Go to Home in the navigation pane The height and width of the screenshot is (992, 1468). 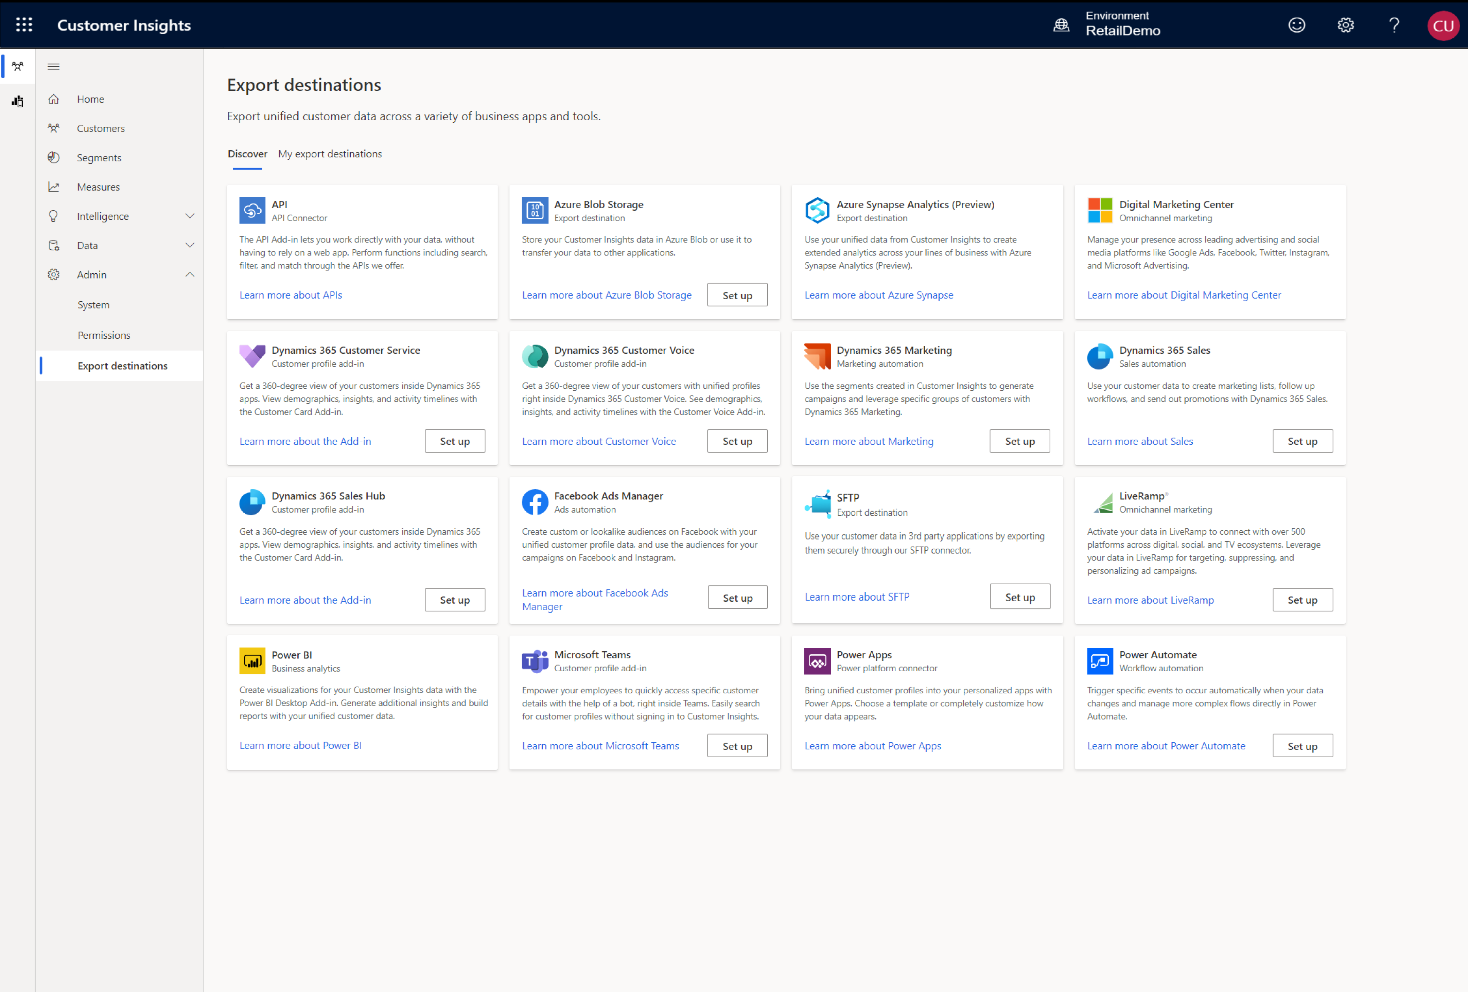coord(90,99)
